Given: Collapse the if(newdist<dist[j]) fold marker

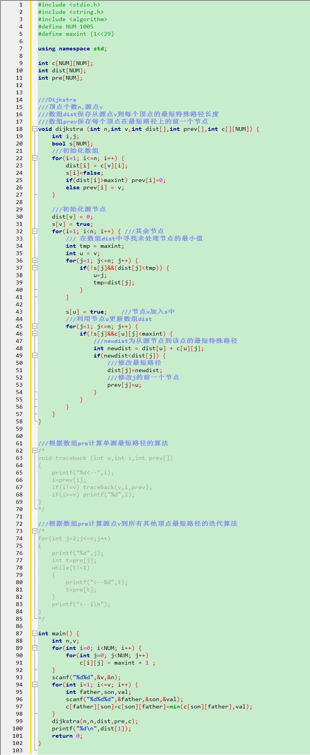Looking at the screenshot, I should pos(35,356).
